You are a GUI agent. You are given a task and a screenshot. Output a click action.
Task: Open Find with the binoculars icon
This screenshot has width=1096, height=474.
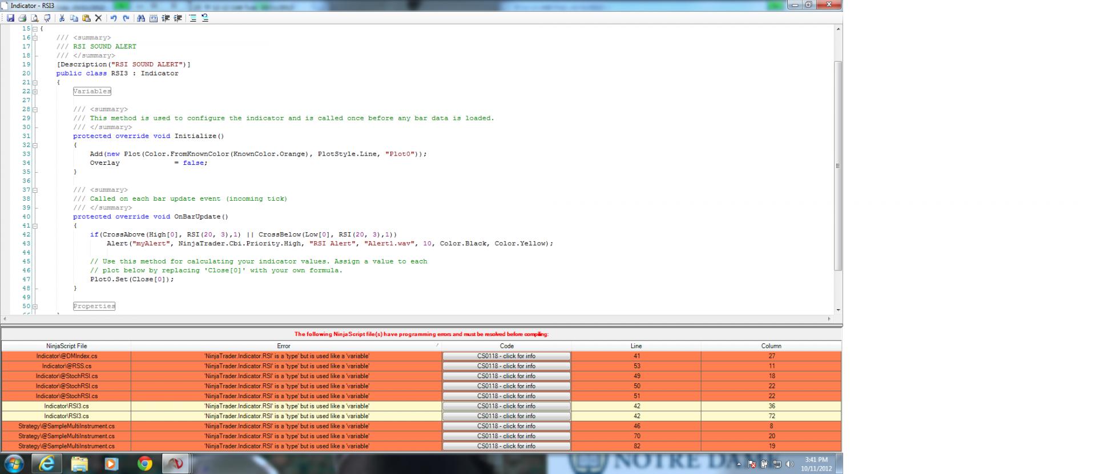click(141, 18)
